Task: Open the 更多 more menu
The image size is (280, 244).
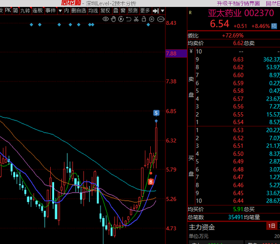Action: [145, 11]
